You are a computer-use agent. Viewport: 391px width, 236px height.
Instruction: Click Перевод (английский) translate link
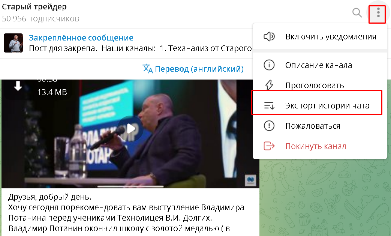(x=199, y=69)
